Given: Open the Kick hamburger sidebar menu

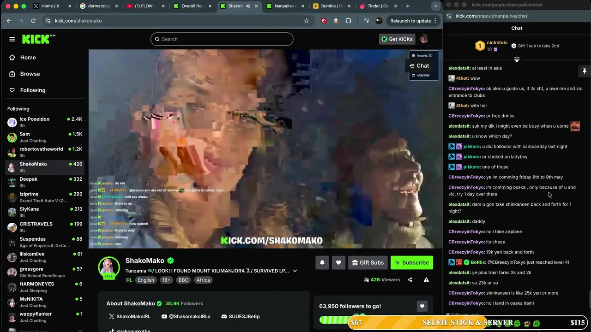Looking at the screenshot, I should click(x=12, y=39).
